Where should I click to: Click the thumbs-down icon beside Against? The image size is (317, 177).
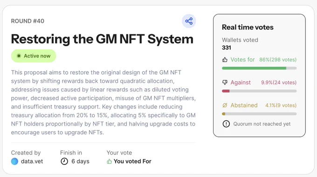(225, 82)
